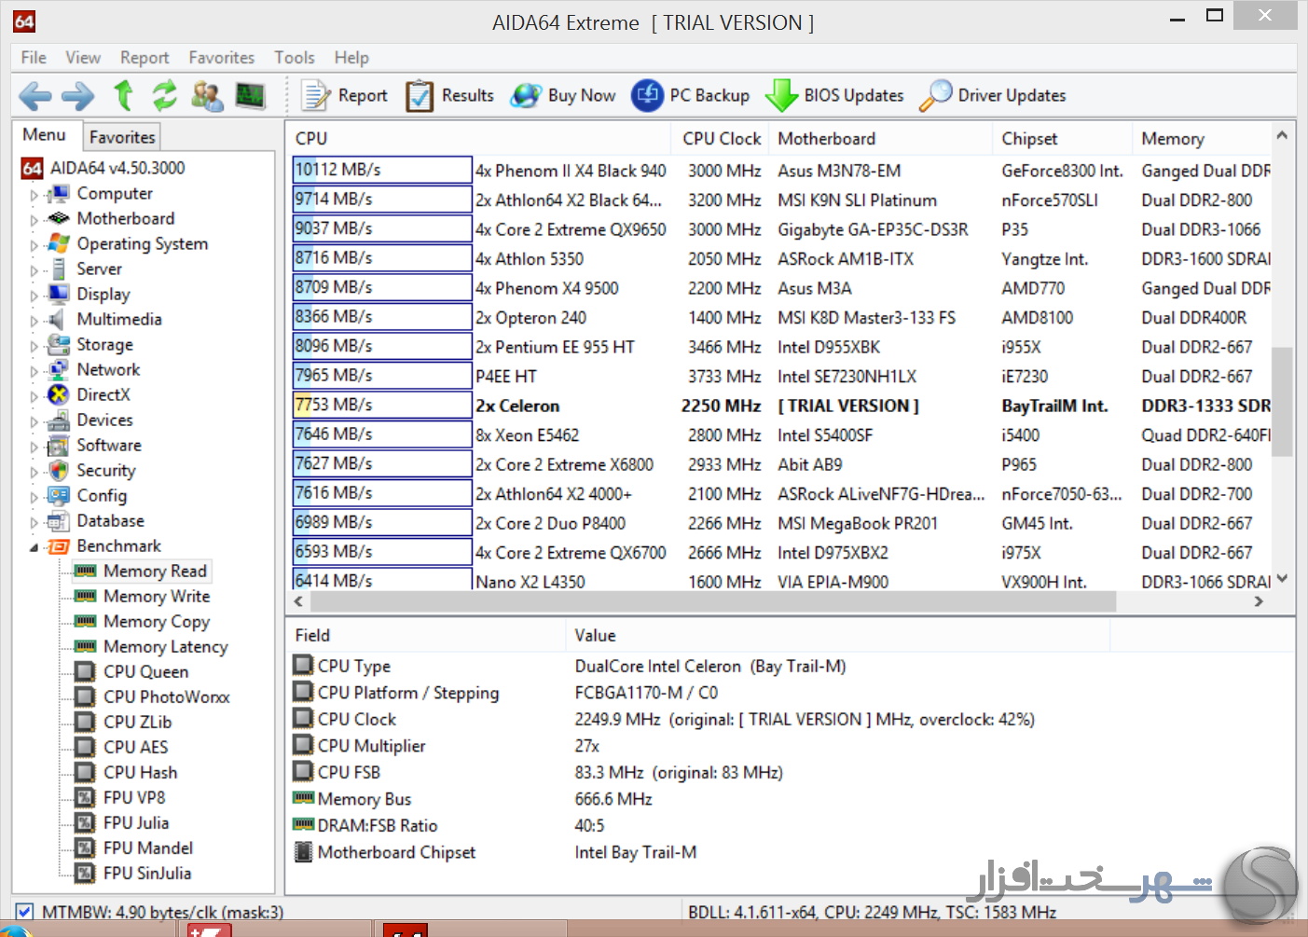This screenshot has width=1308, height=937.
Task: Click the two-people icon in the toolbar
Action: [x=207, y=95]
